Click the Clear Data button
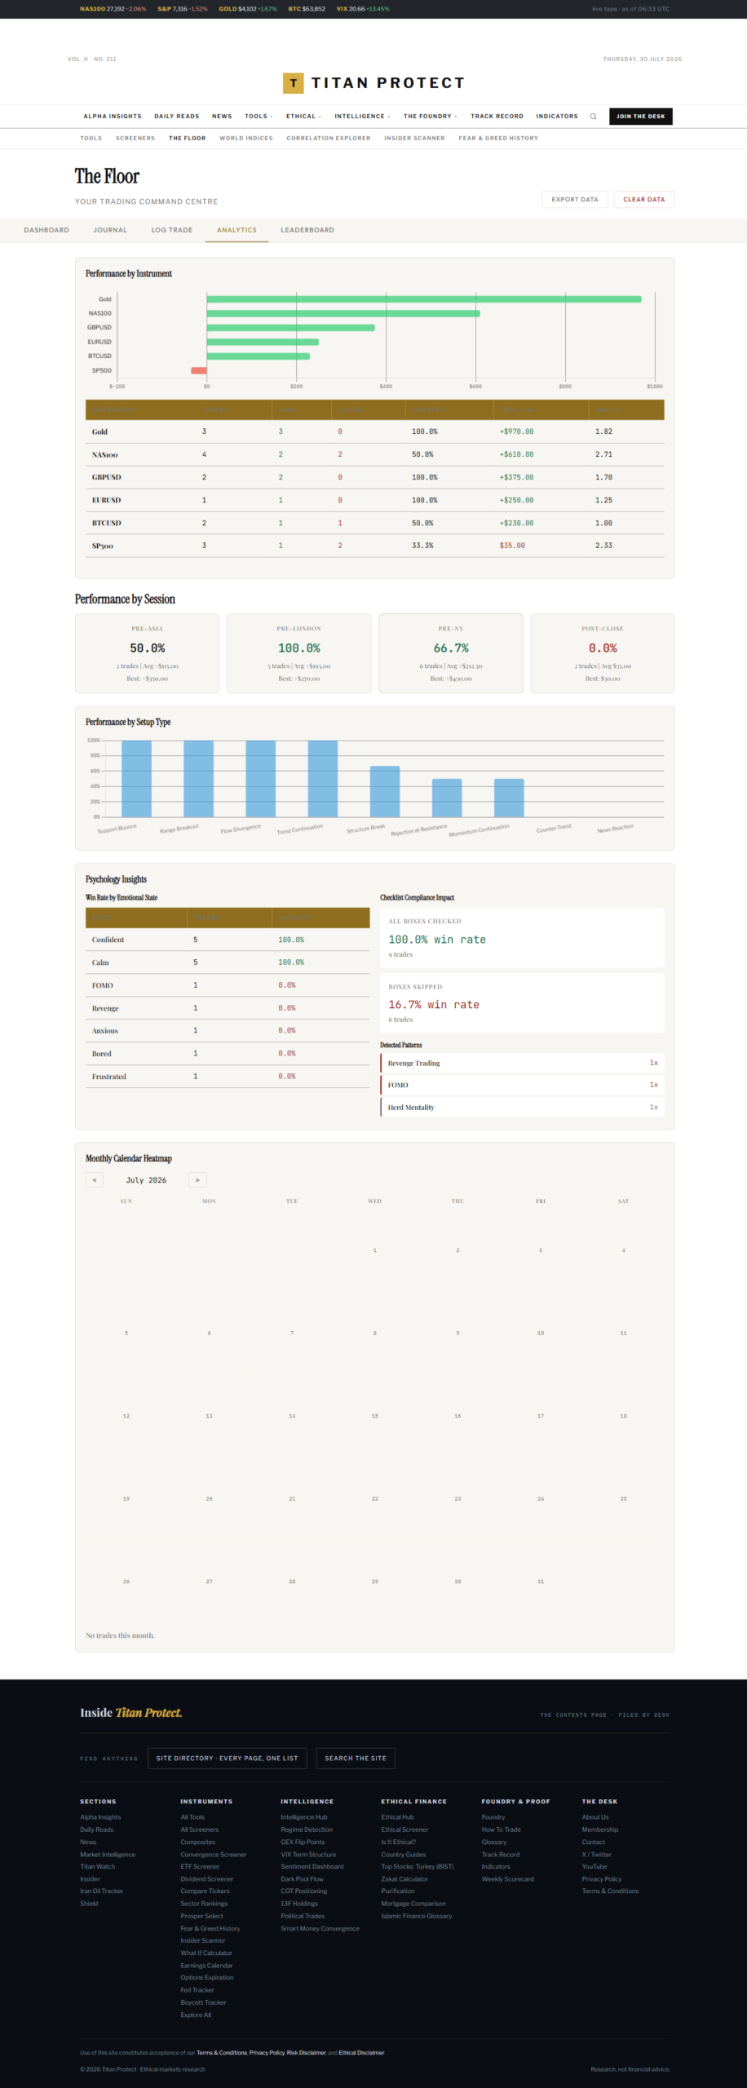The height and width of the screenshot is (2088, 747). pos(644,200)
